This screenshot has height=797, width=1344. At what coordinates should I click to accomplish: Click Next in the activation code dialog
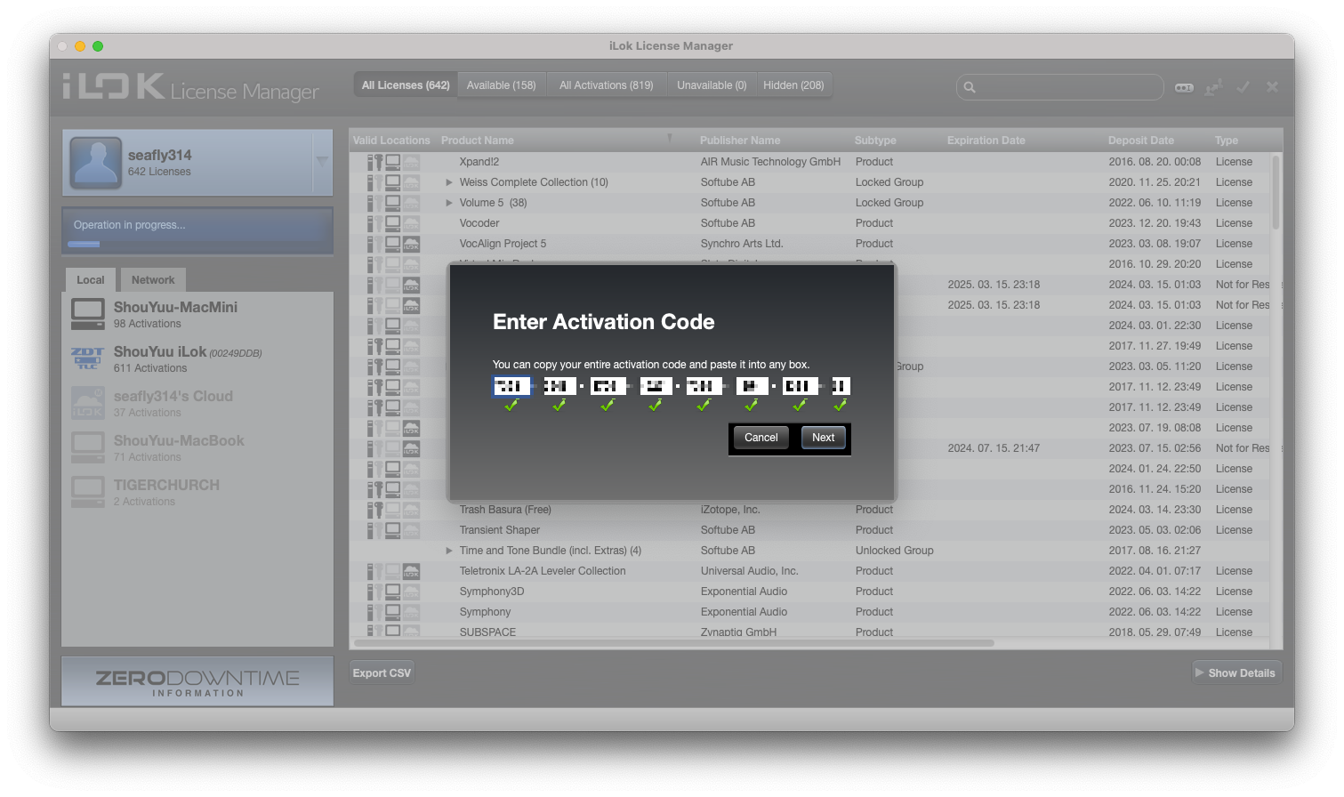click(823, 438)
